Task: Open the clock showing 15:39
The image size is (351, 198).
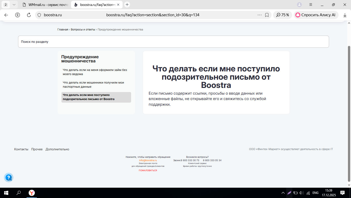Action: click(329, 193)
